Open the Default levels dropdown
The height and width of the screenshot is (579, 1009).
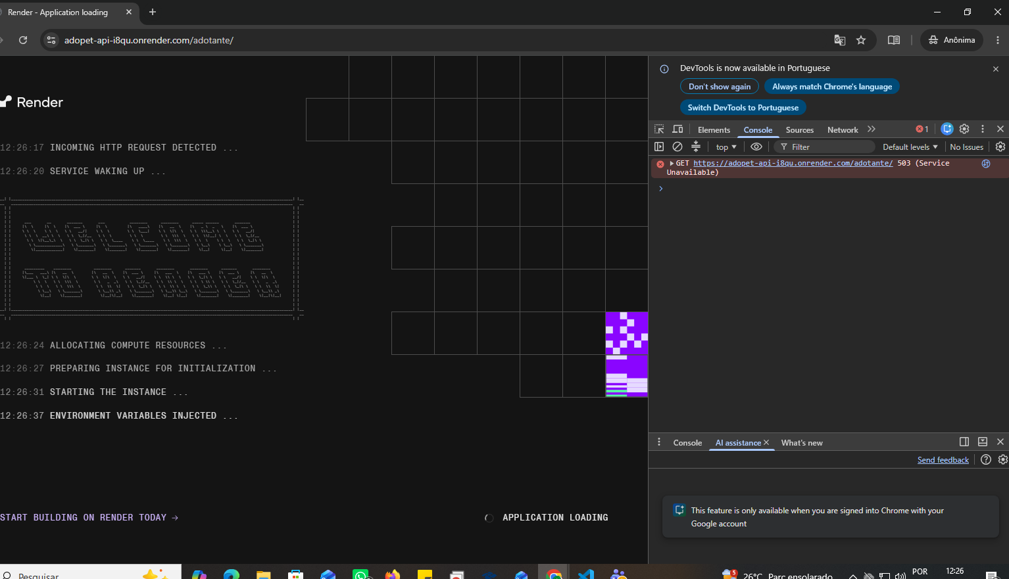click(910, 147)
